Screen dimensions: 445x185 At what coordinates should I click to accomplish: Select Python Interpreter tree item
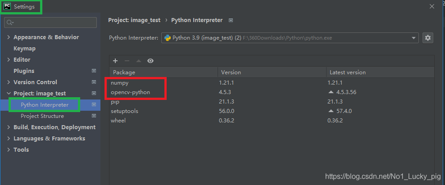[x=45, y=105]
